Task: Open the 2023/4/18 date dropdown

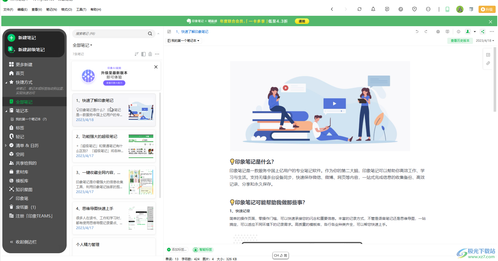Action: (485, 41)
